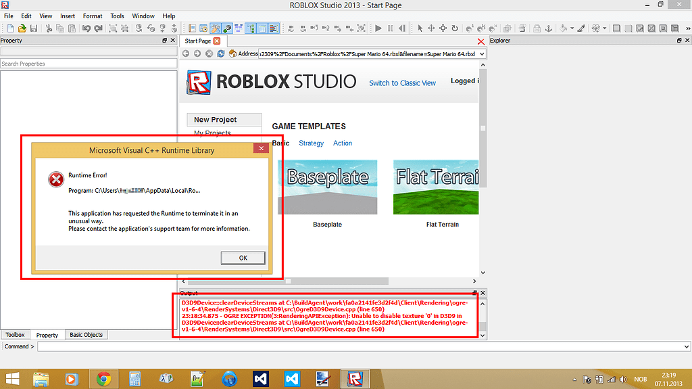
Task: Choose the Move tool
Action: click(431, 28)
